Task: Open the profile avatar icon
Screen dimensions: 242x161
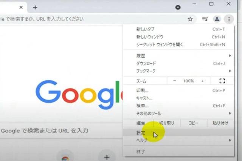Action: point(217,19)
